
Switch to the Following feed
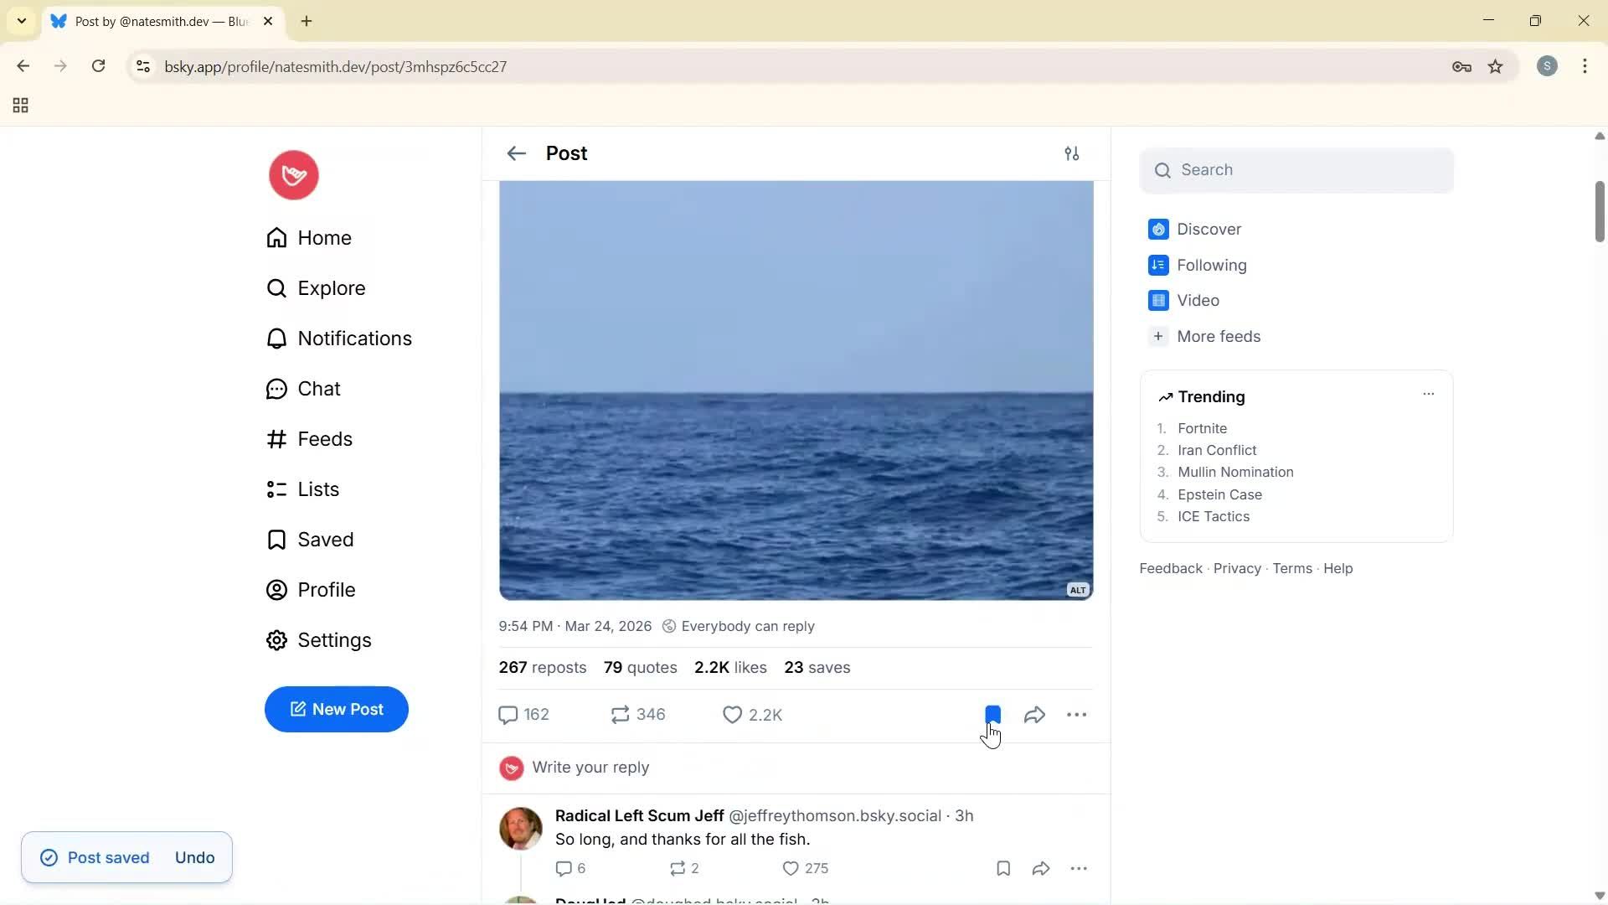pyautogui.click(x=1211, y=265)
